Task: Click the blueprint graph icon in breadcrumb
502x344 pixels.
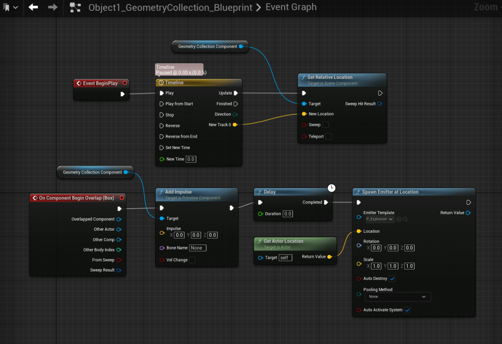Action: [75, 7]
